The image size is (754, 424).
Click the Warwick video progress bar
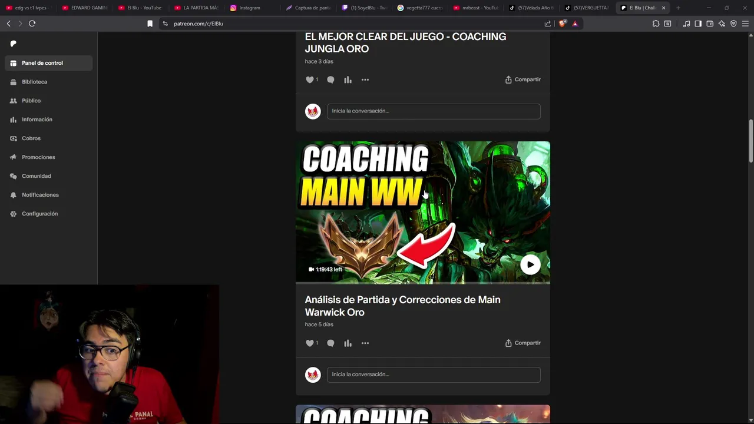[423, 283]
